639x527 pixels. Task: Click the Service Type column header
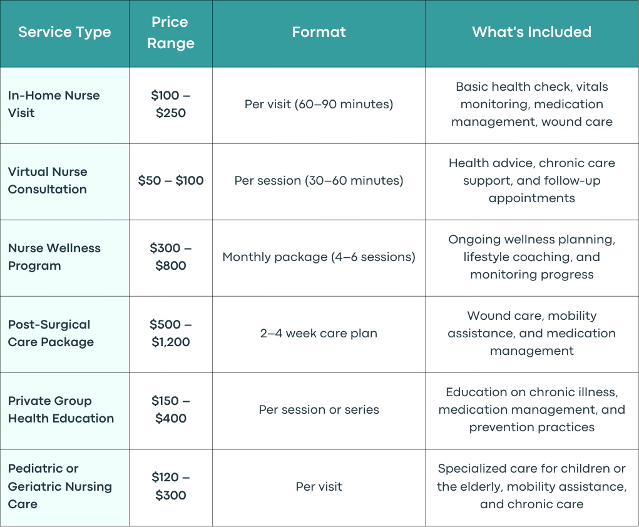[64, 32]
